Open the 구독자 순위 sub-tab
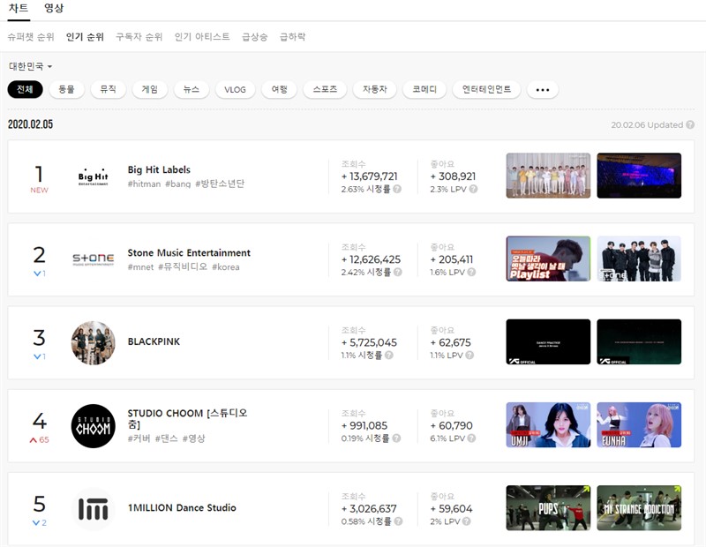The width and height of the screenshot is (706, 547). coord(139,37)
